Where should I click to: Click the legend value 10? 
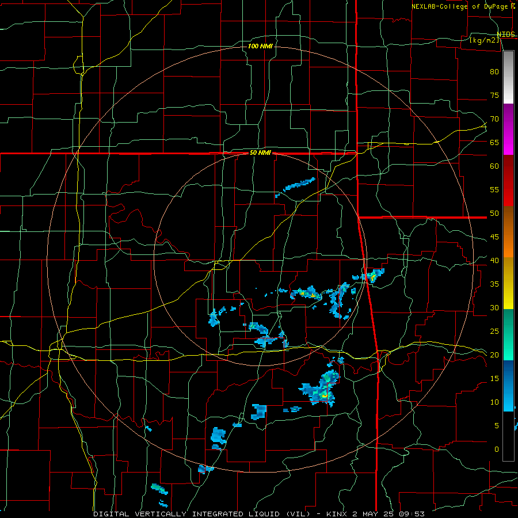pos(494,402)
